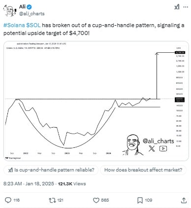The image size is (191, 208).
Task: Click the share upload icon
Action: coord(184,200)
